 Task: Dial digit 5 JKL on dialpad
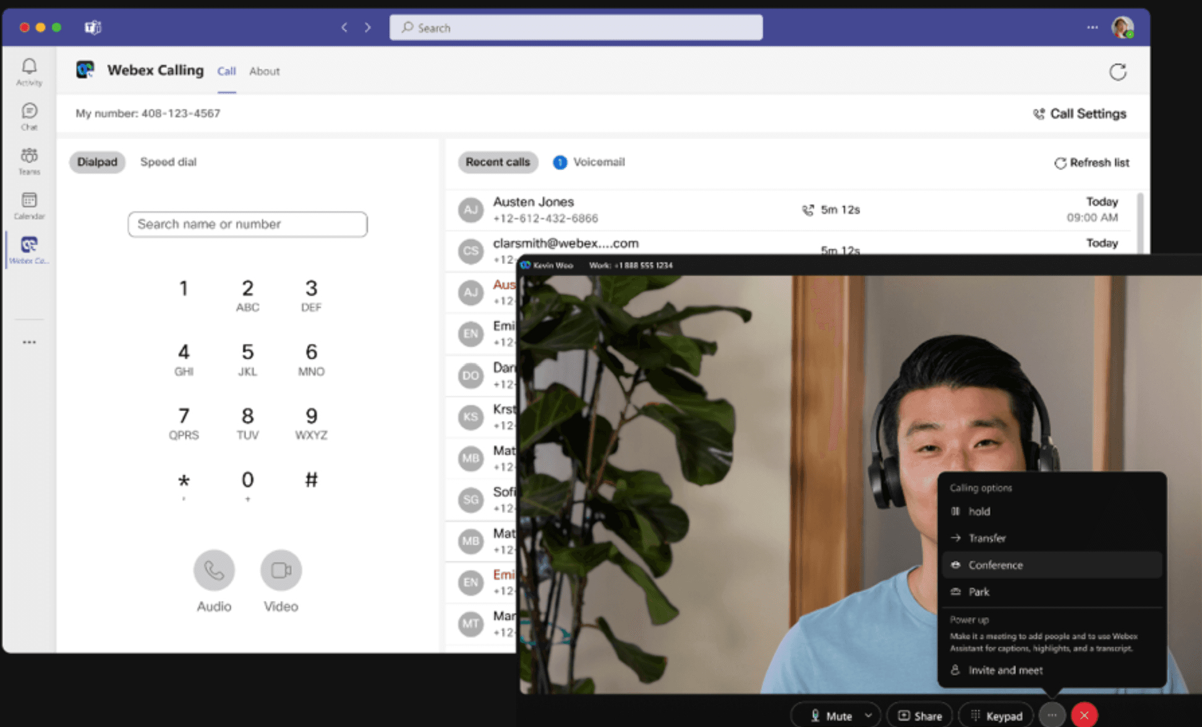tap(247, 359)
